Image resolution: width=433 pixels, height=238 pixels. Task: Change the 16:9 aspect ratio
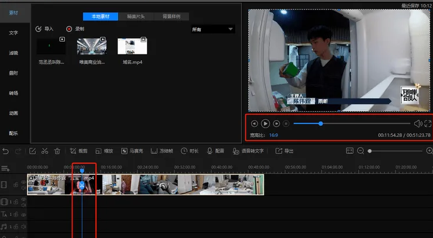[x=273, y=135]
